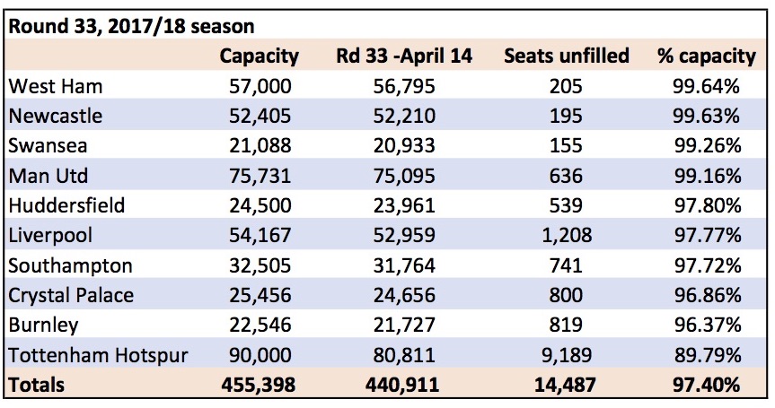Select Burnley percentage cell 96.37%
Image resolution: width=775 pixels, height=408 pixels.
[x=708, y=326]
